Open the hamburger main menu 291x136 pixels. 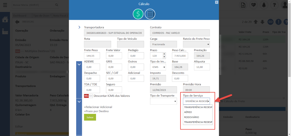pos(5,5)
